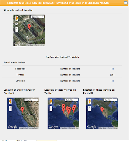Zoom out on the stream broadcast map
Image resolution: width=129 pixels, height=141 pixels.
[17, 31]
